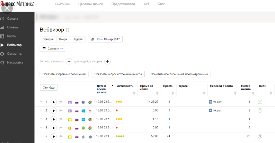Go to Счётчики in top navigation

(62, 4)
